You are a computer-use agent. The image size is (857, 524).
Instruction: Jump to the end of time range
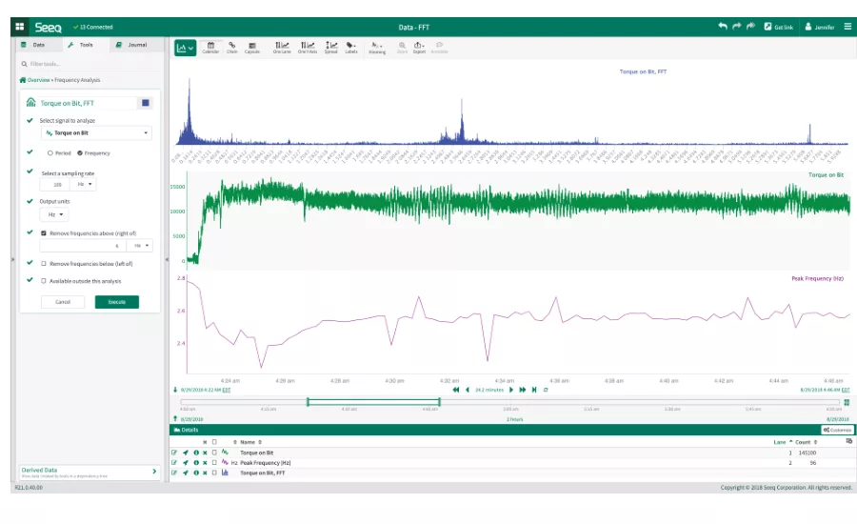(534, 390)
